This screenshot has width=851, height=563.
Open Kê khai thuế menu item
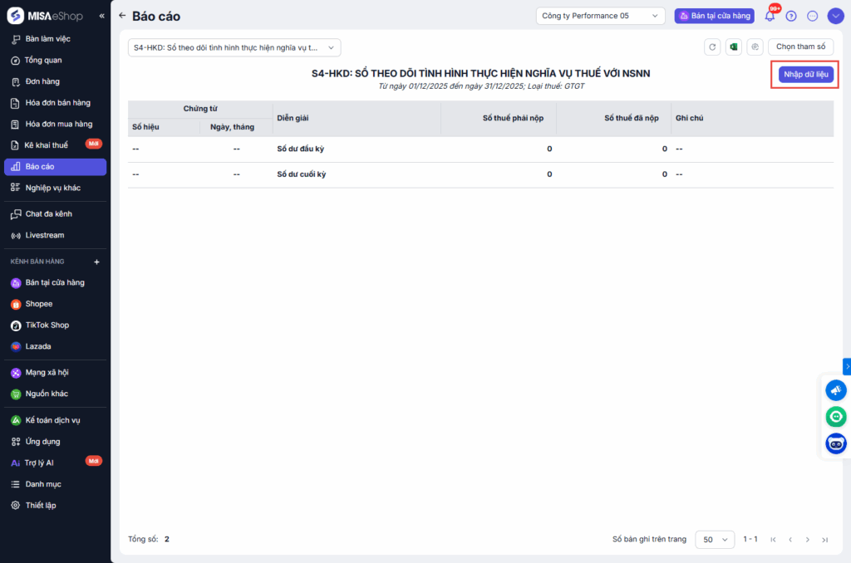click(55, 145)
